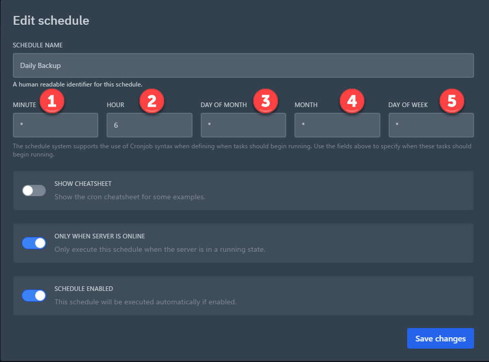This screenshot has width=489, height=362.
Task: Click the 'HOUR' label
Action: (115, 105)
